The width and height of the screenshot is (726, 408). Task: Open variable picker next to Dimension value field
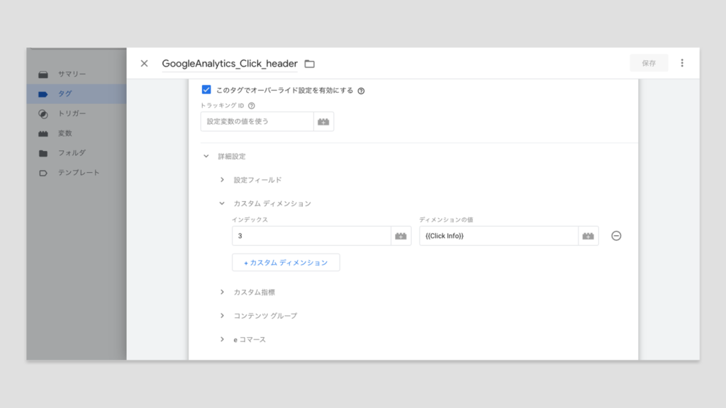[588, 236]
